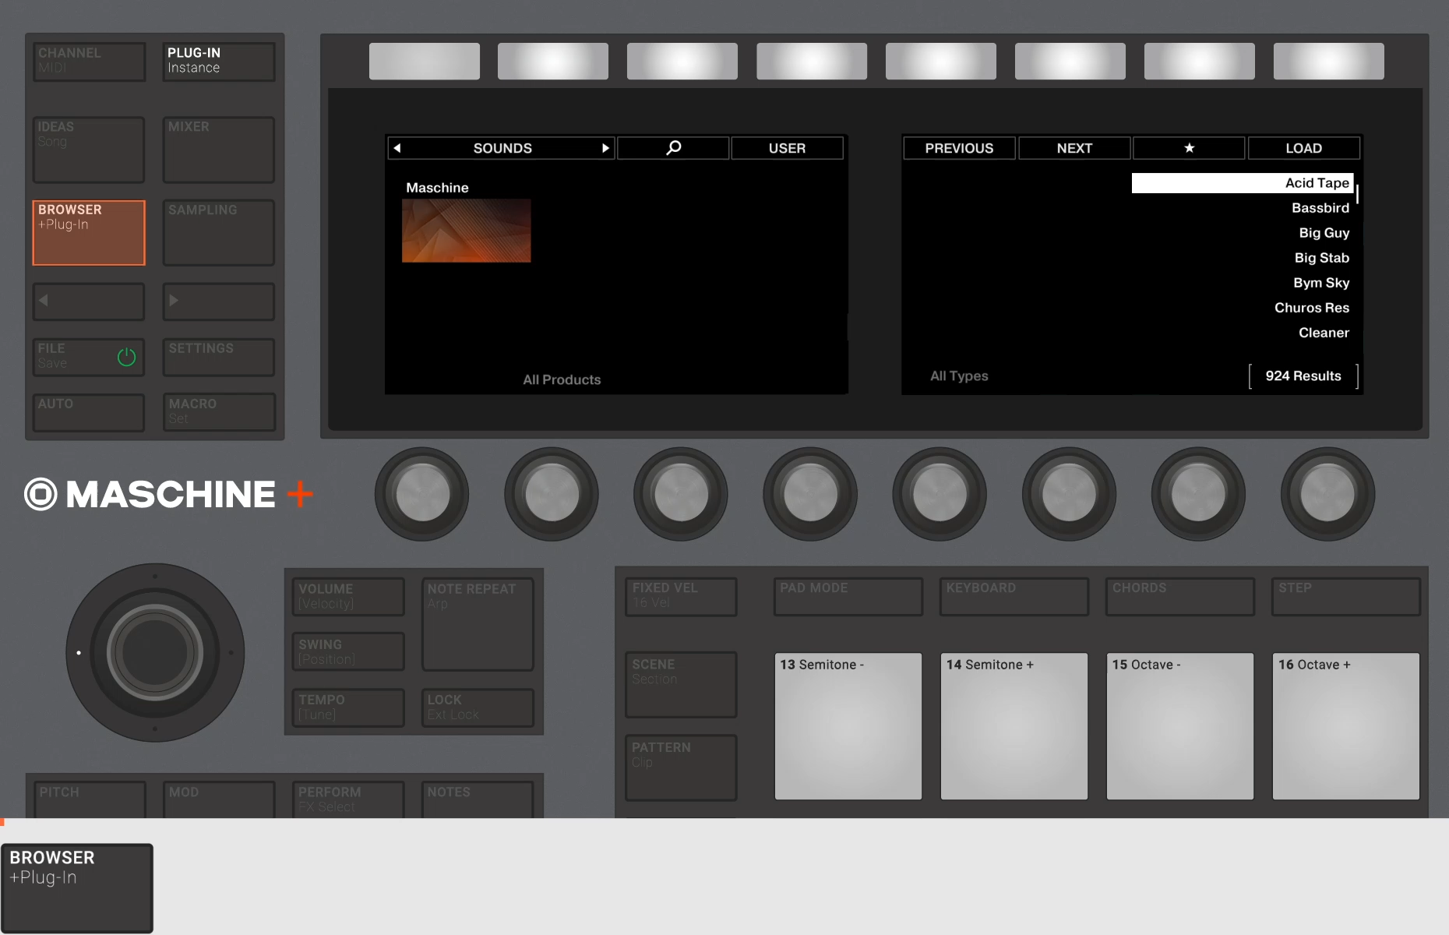Click the first soft button above display
This screenshot has width=1449, height=935.
click(x=424, y=61)
